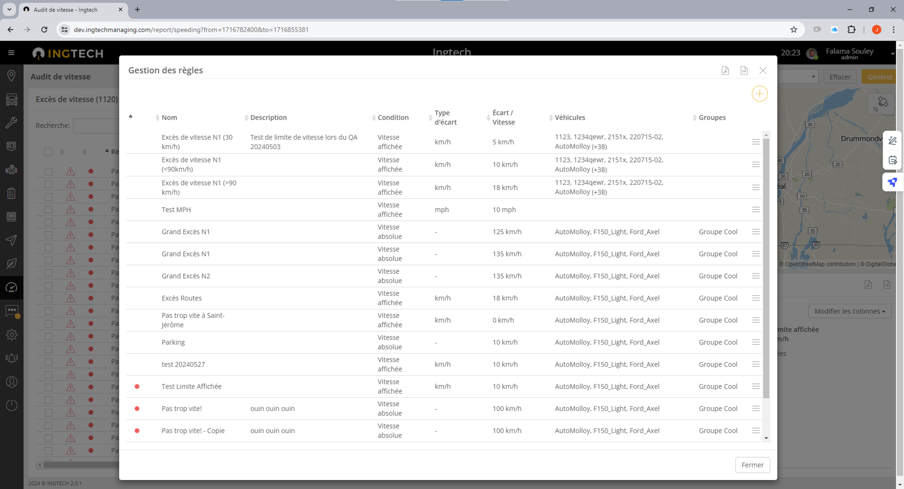Image resolution: width=904 pixels, height=489 pixels.
Task: Export rules as CSV file icon
Action: [x=744, y=70]
